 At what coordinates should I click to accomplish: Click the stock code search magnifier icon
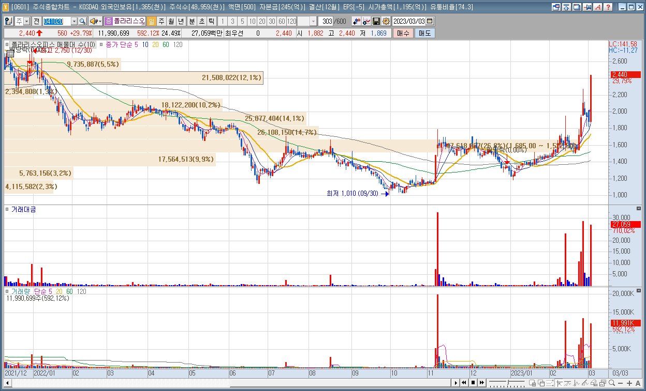82,21
